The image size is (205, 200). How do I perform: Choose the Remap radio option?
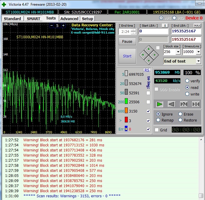(158, 120)
